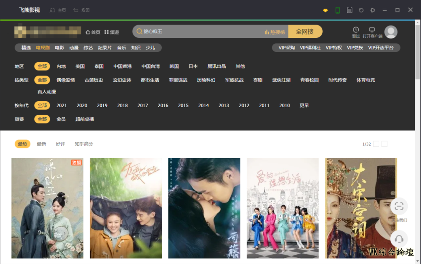Filter region by 中国香港

[x=122, y=66]
